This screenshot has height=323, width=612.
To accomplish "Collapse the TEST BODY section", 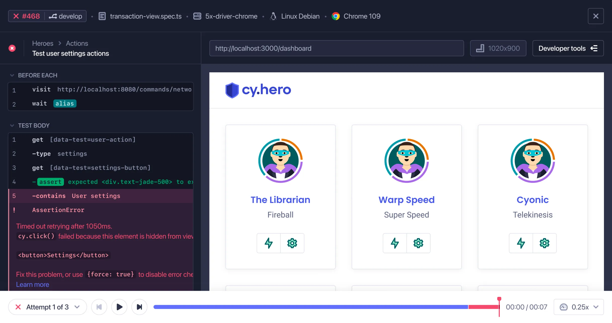I will [12, 126].
